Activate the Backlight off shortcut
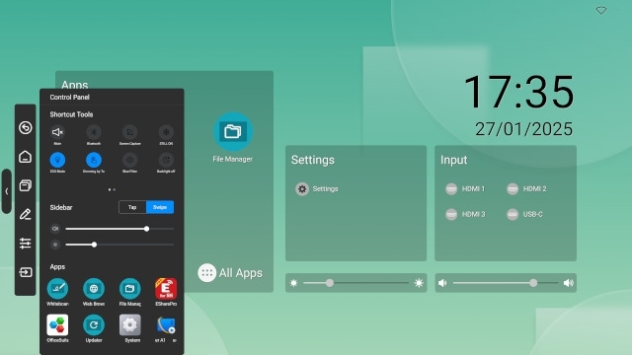This screenshot has width=632, height=355. (x=166, y=160)
